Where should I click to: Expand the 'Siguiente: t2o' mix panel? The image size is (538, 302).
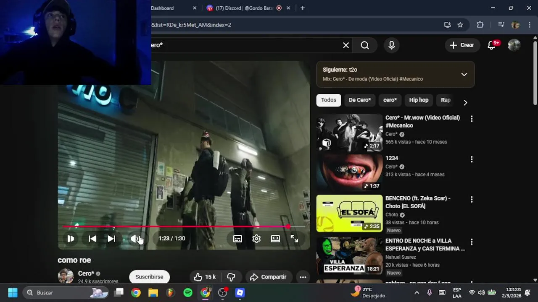464,74
